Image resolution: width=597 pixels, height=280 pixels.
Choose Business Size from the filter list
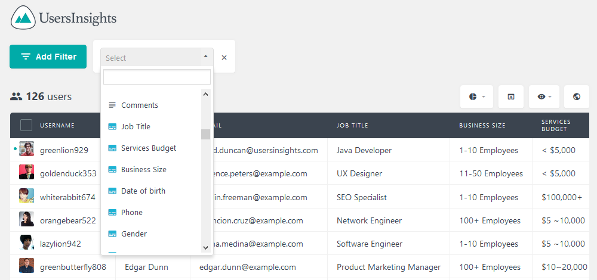(151, 169)
